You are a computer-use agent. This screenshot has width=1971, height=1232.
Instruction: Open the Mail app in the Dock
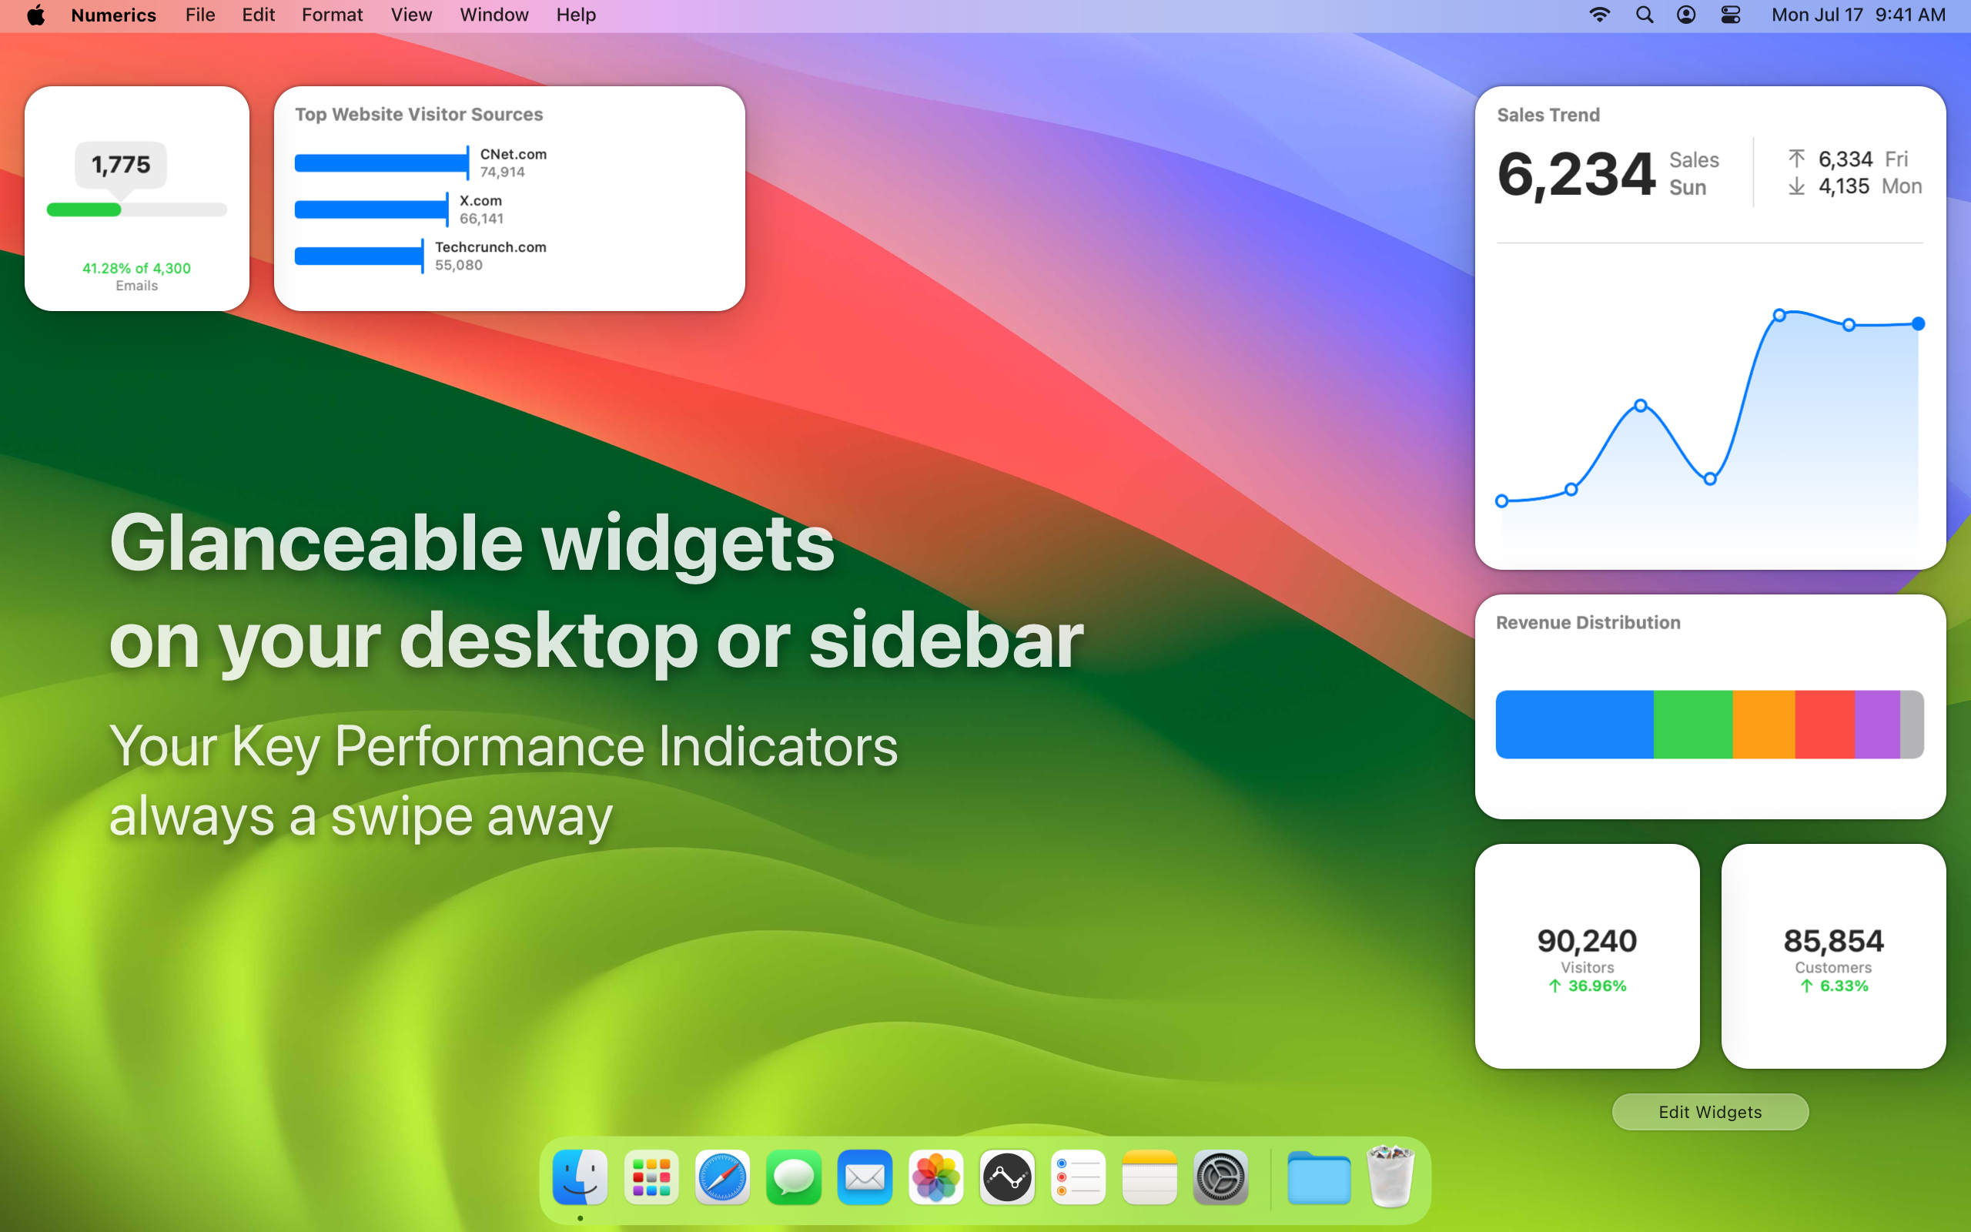coord(864,1177)
